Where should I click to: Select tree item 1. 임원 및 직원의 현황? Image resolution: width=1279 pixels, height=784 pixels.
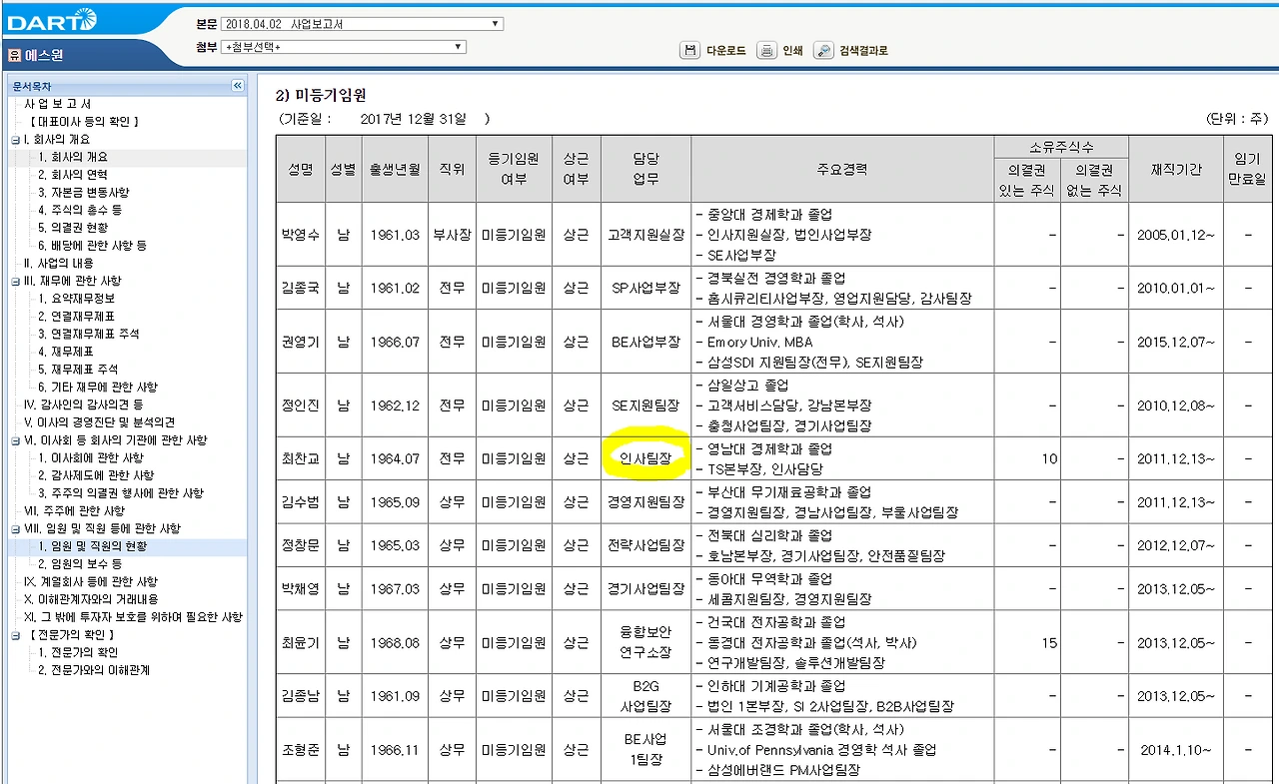click(93, 546)
